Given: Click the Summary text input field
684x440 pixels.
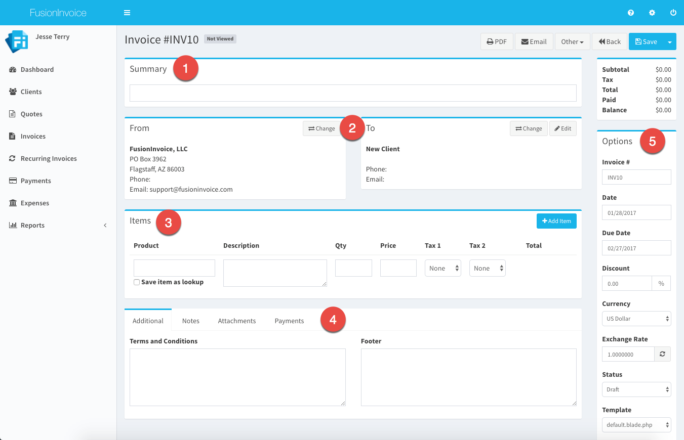Looking at the screenshot, I should click(x=353, y=93).
